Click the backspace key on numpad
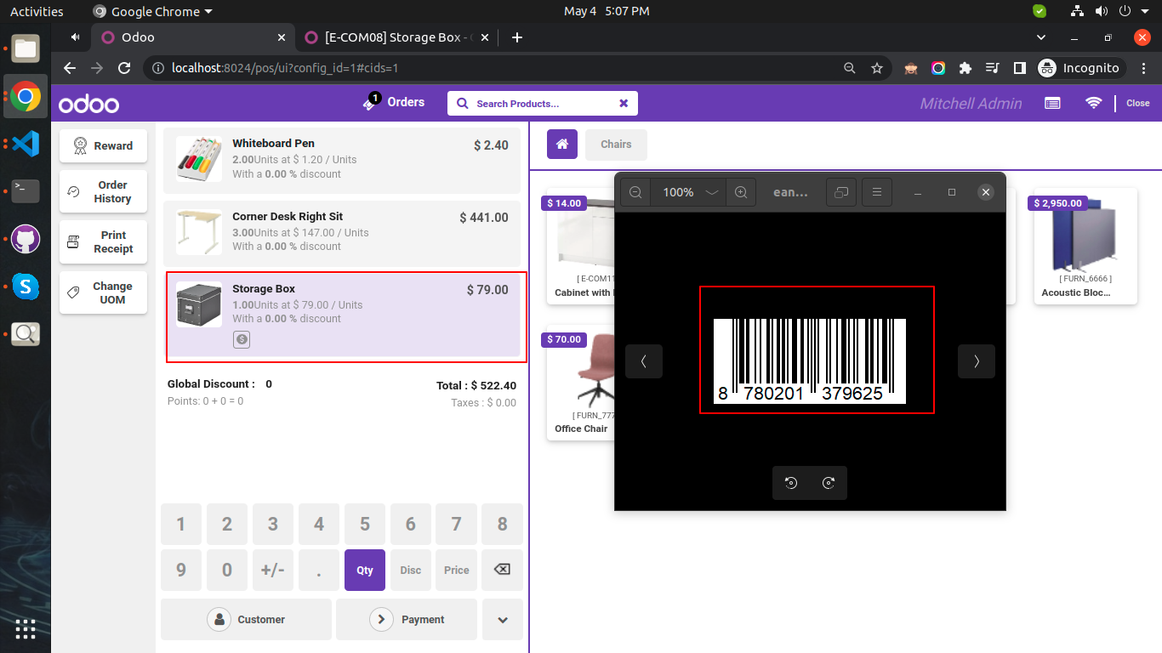 pyautogui.click(x=503, y=570)
